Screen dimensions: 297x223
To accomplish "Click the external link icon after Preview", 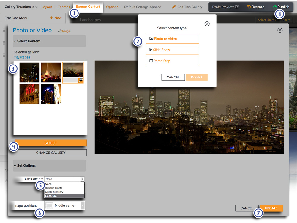I will pyautogui.click(x=237, y=7).
